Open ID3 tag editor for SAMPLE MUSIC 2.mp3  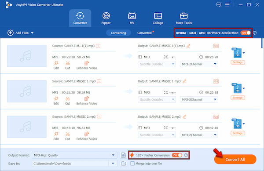click(216, 116)
